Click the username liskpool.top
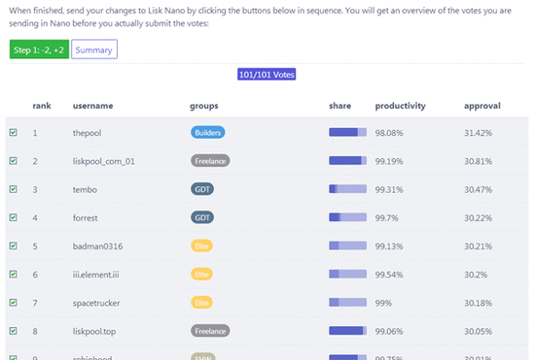 pos(94,331)
